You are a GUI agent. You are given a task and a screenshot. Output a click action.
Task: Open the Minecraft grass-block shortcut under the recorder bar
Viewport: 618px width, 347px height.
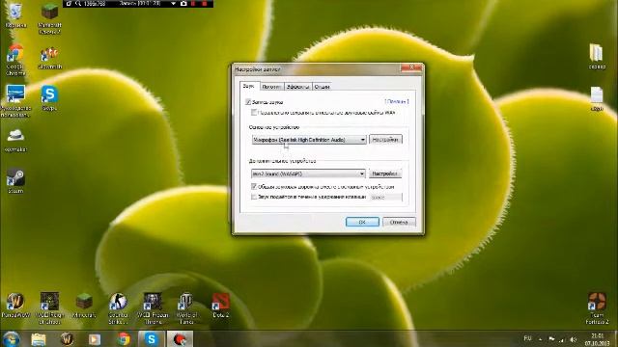(49, 17)
